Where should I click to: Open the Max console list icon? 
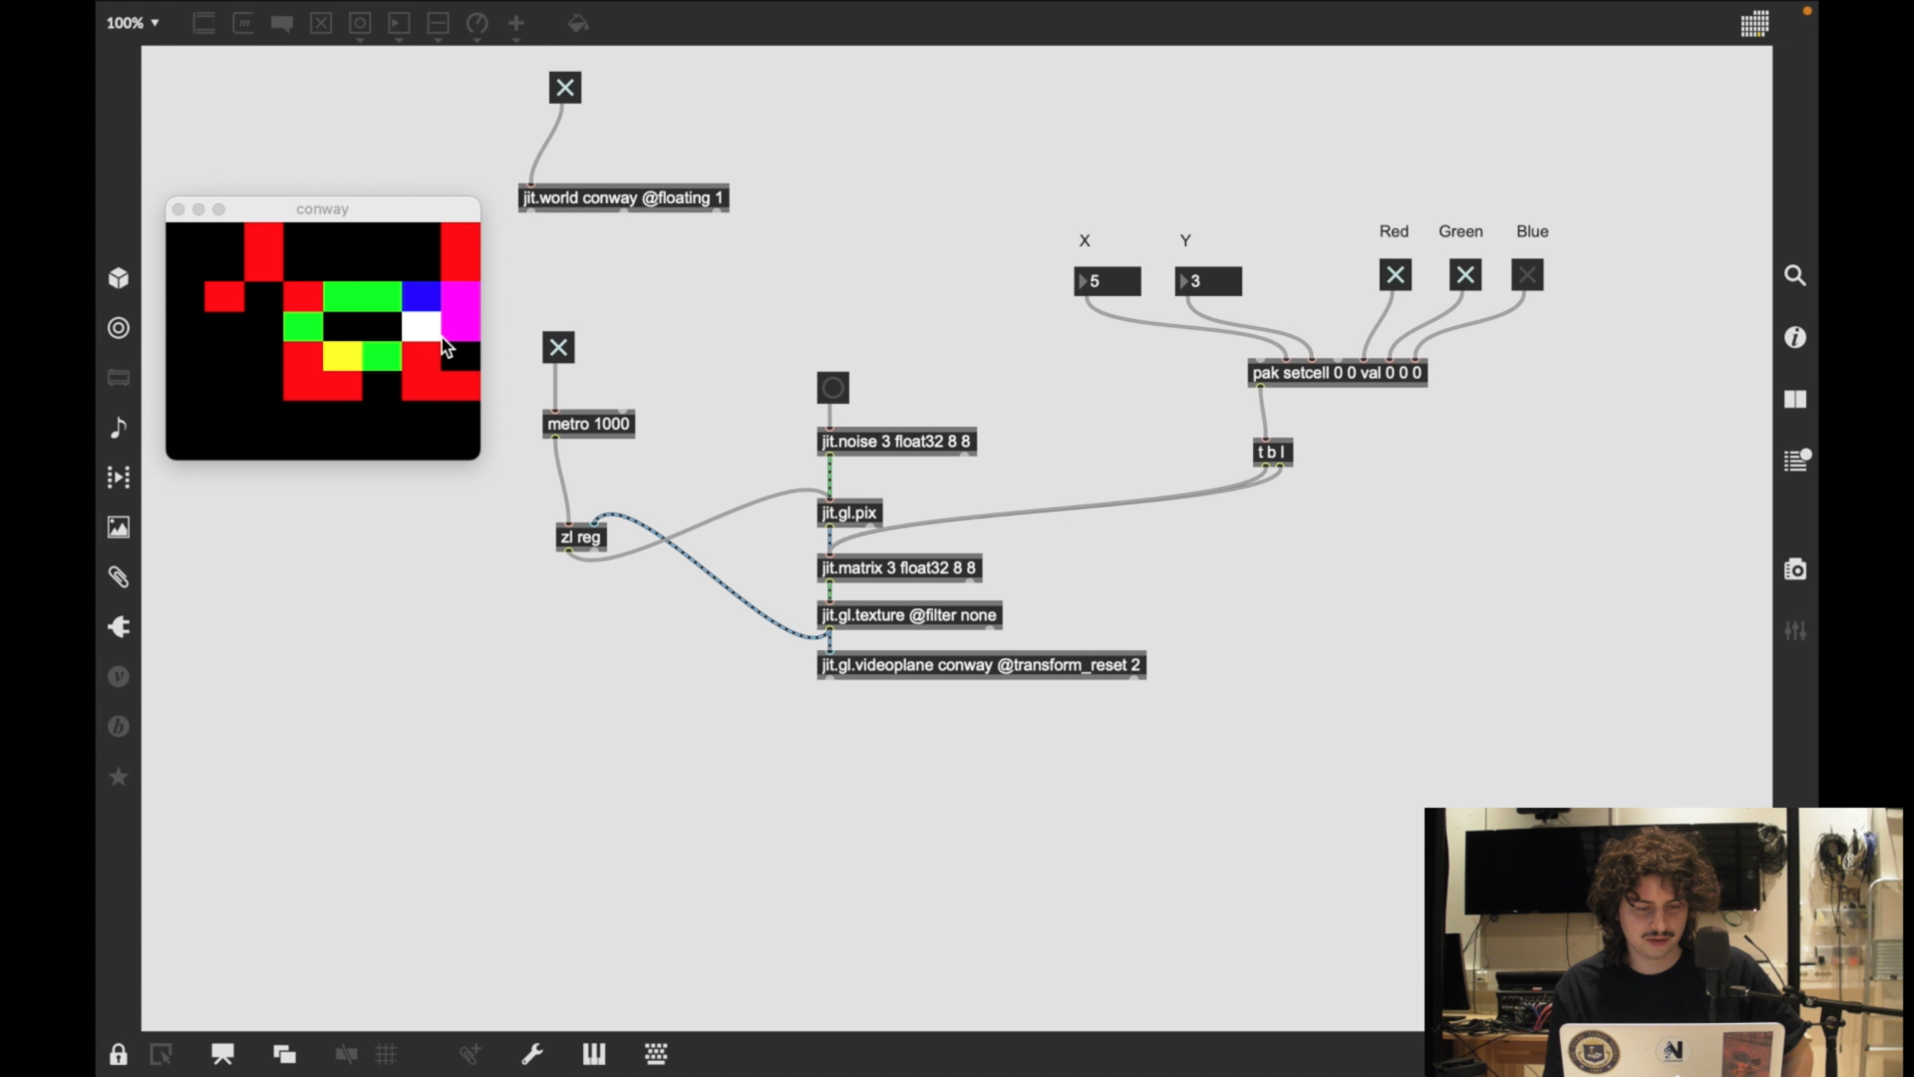[1796, 460]
